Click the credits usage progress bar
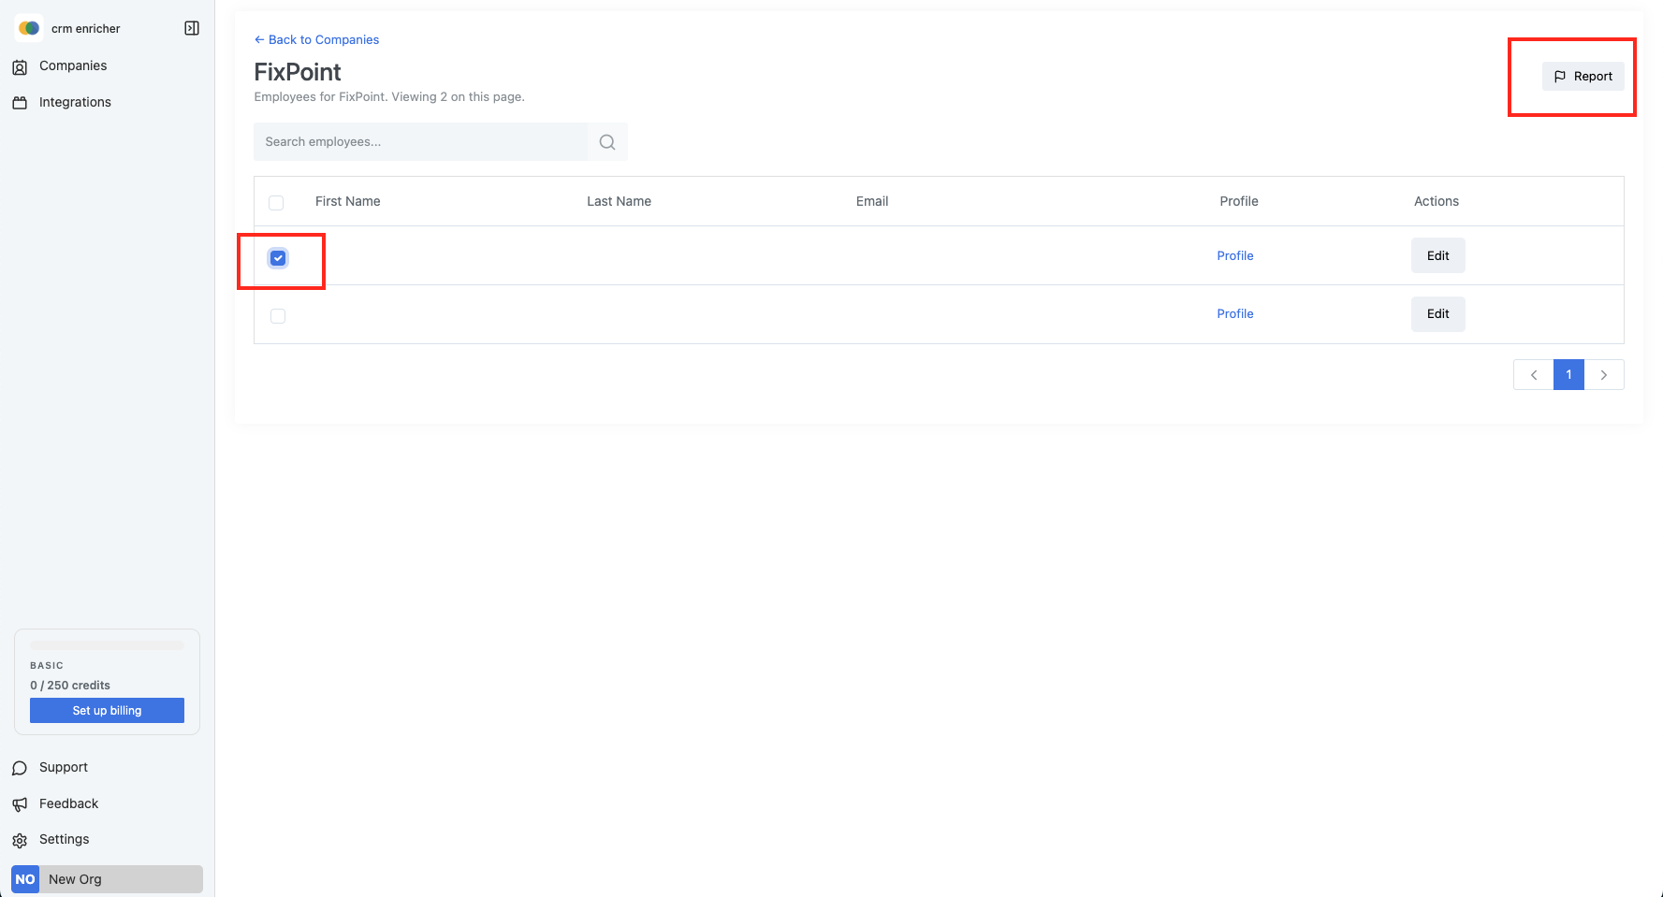The height and width of the screenshot is (897, 1663). click(107, 645)
